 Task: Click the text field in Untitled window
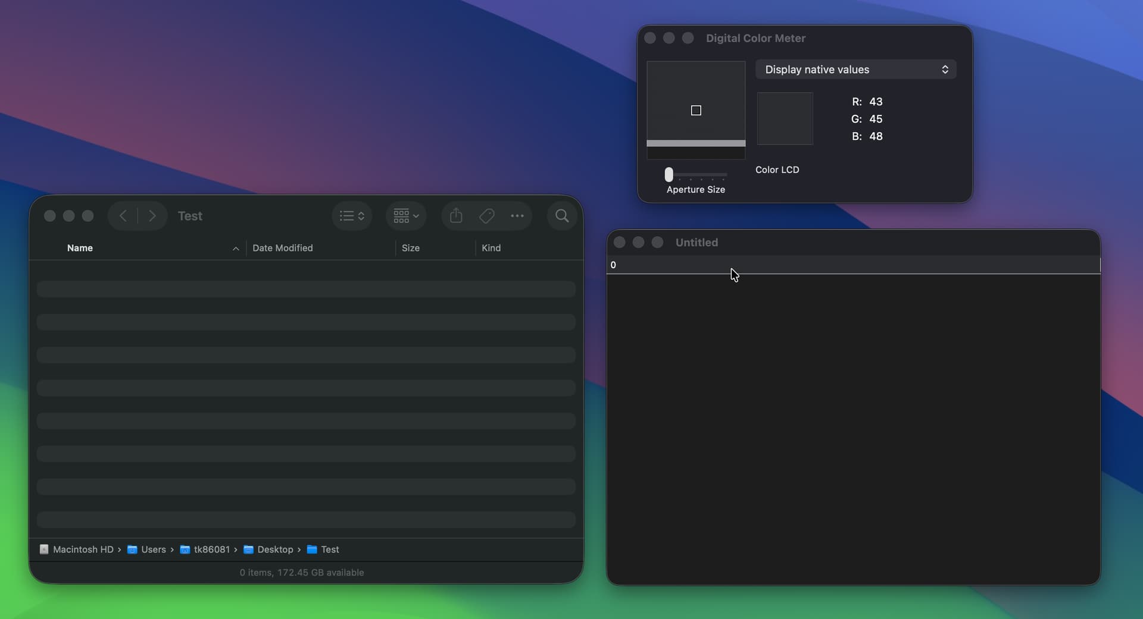click(x=852, y=265)
